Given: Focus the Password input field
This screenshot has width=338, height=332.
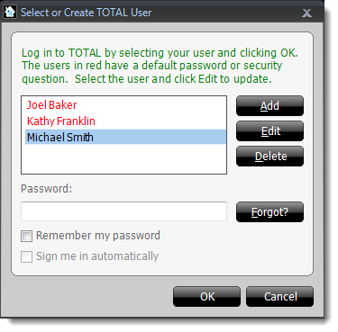Looking at the screenshot, I should (123, 211).
